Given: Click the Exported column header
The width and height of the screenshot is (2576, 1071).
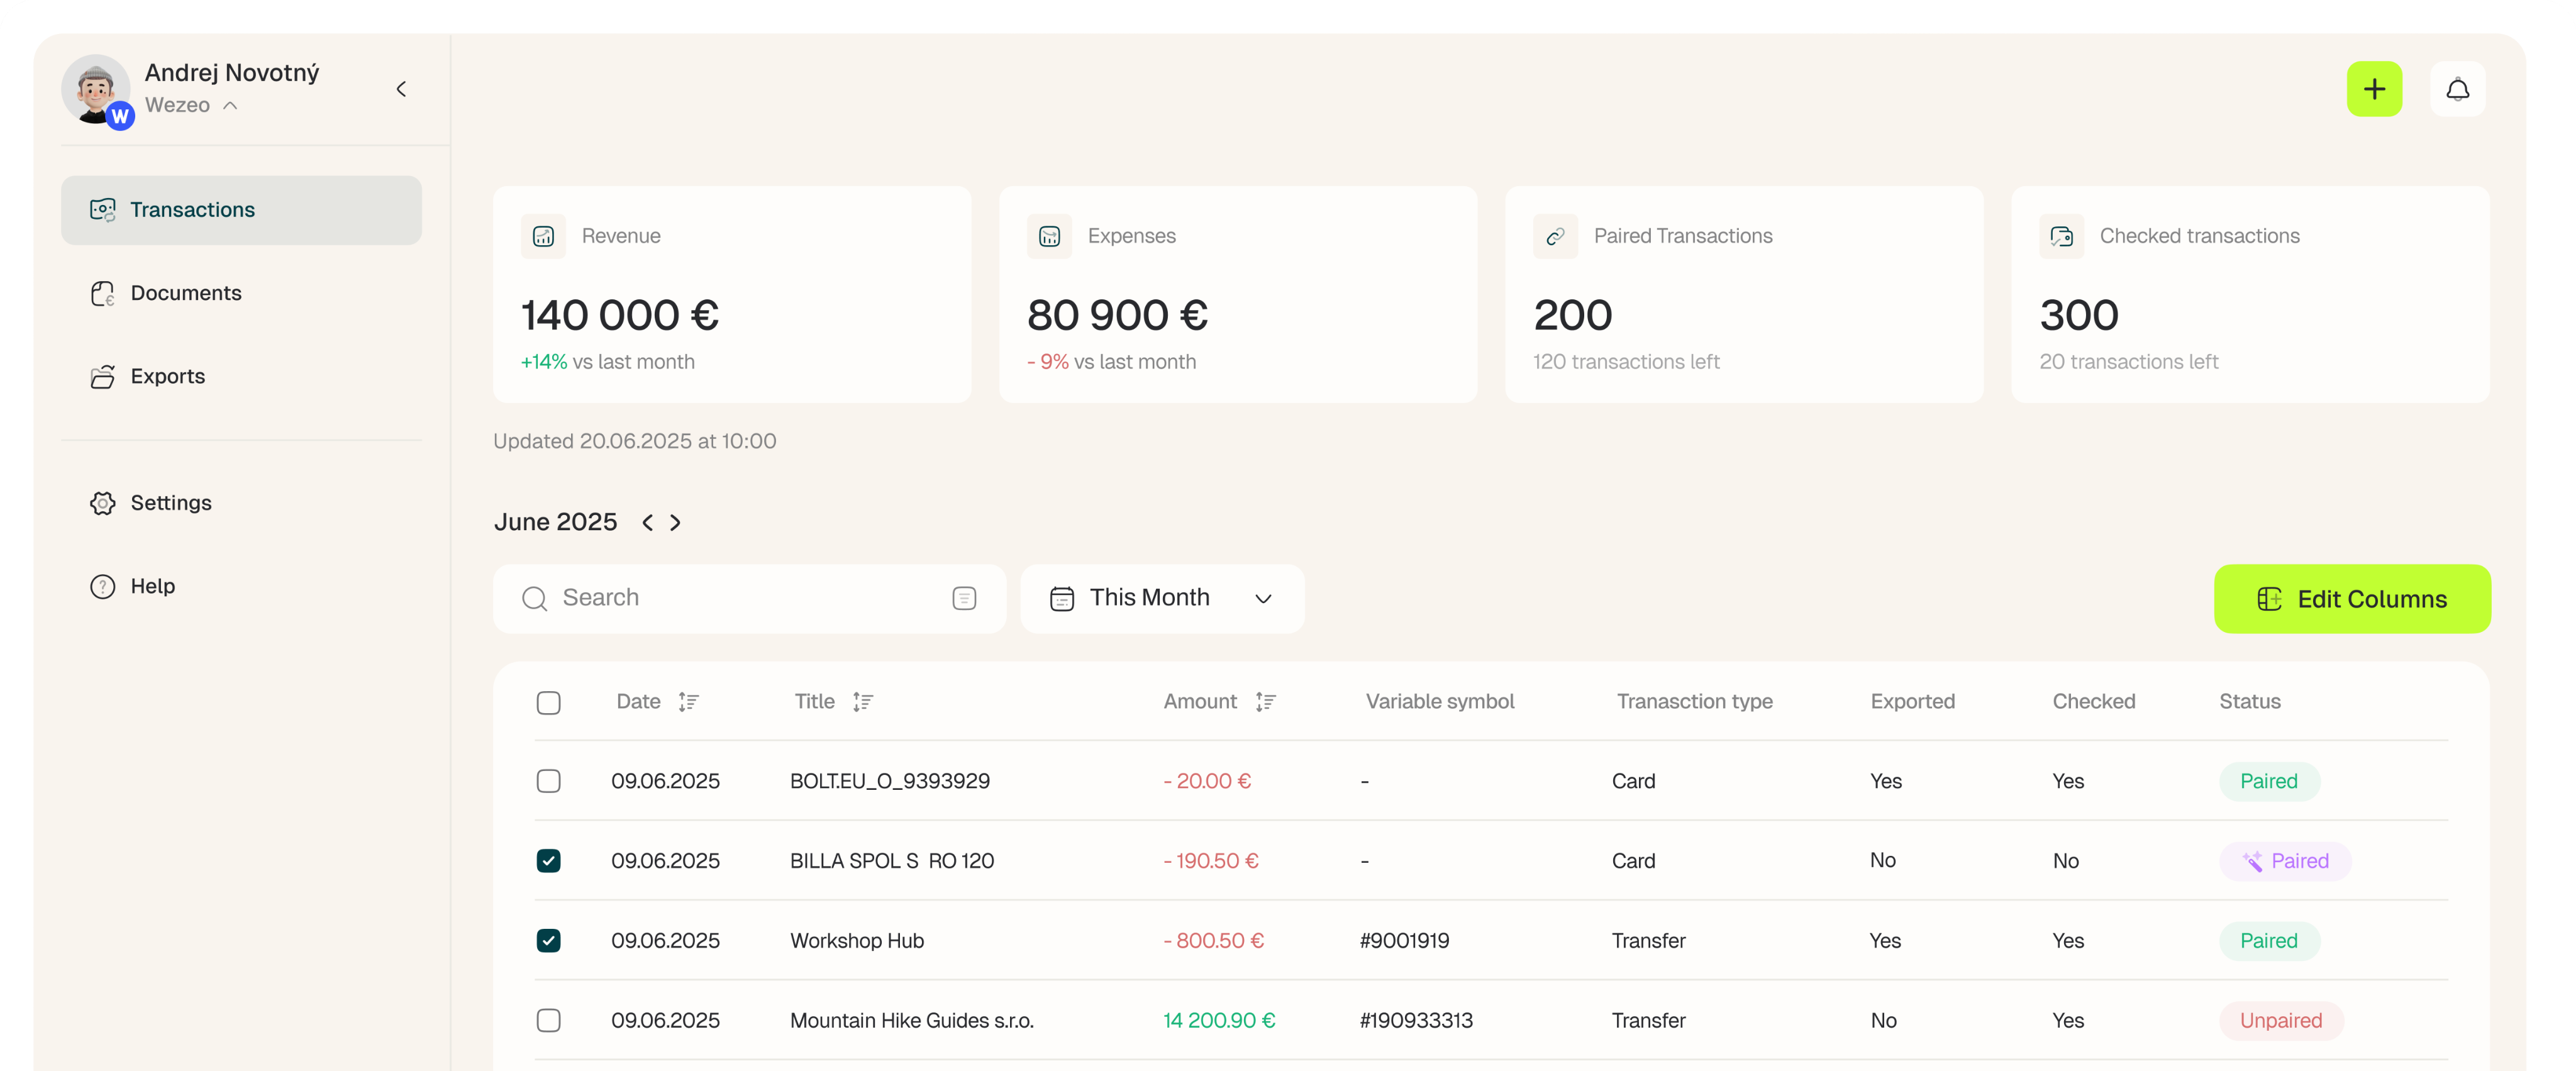Looking at the screenshot, I should (1912, 702).
